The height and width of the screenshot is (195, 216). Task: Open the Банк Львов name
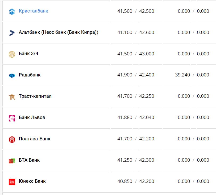click(32, 117)
